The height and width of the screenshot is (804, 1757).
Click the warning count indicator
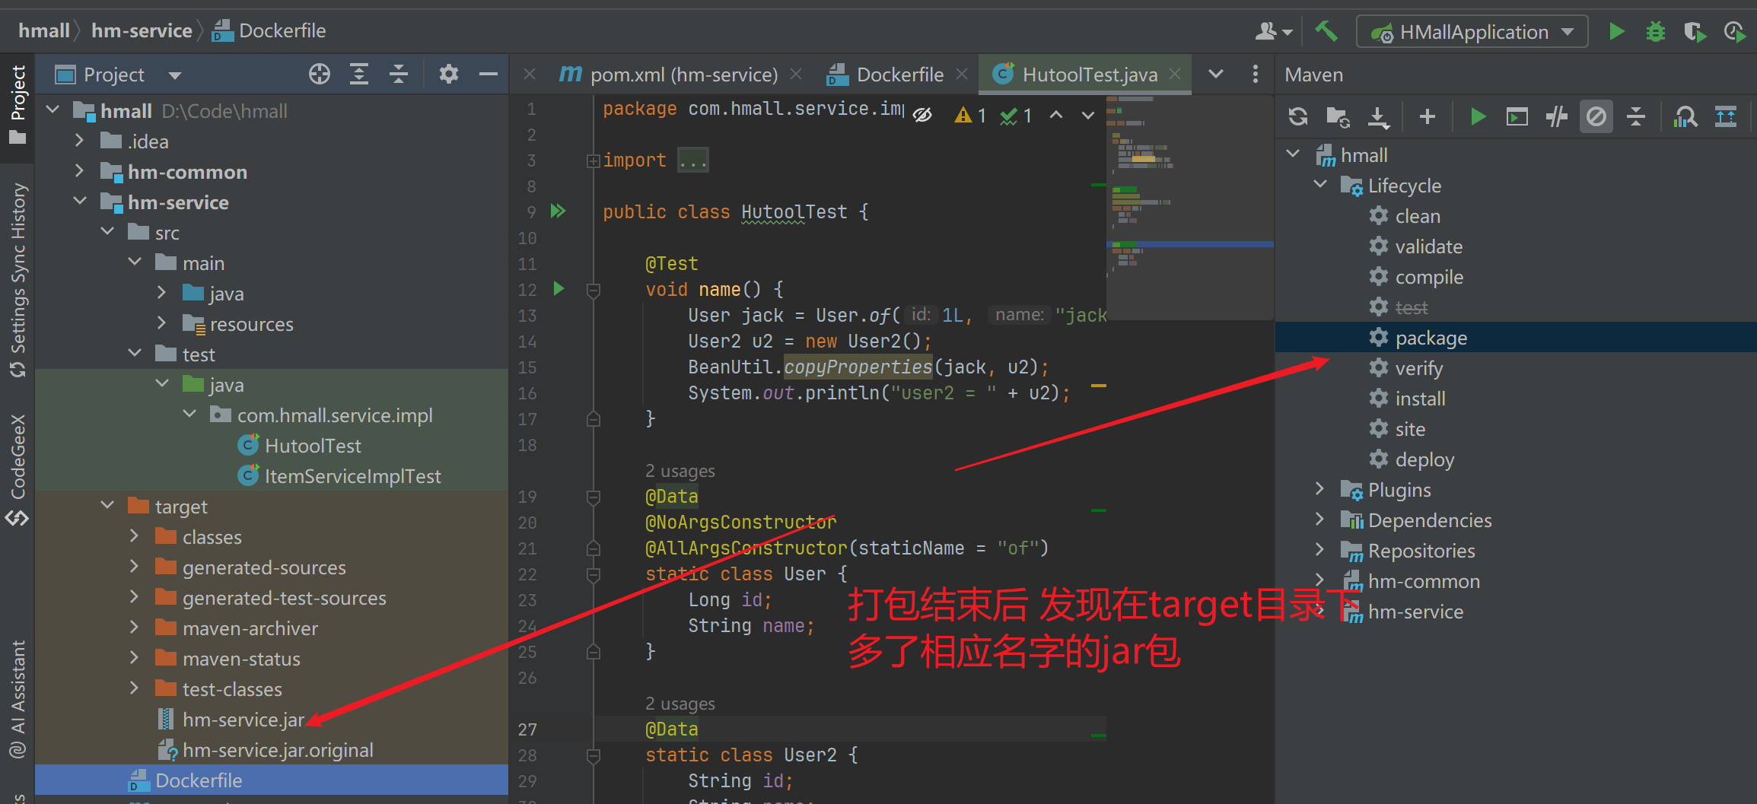pyautogui.click(x=971, y=115)
